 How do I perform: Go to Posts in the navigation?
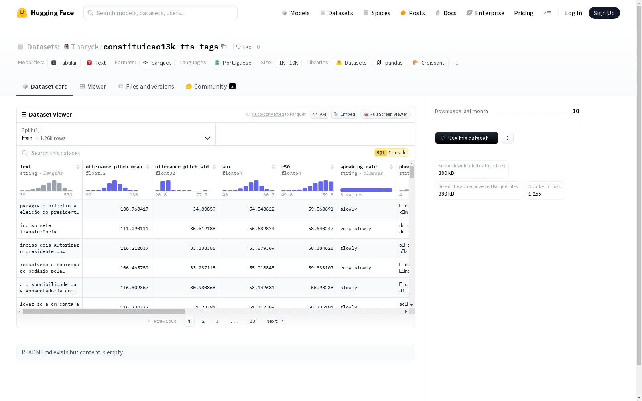click(413, 13)
